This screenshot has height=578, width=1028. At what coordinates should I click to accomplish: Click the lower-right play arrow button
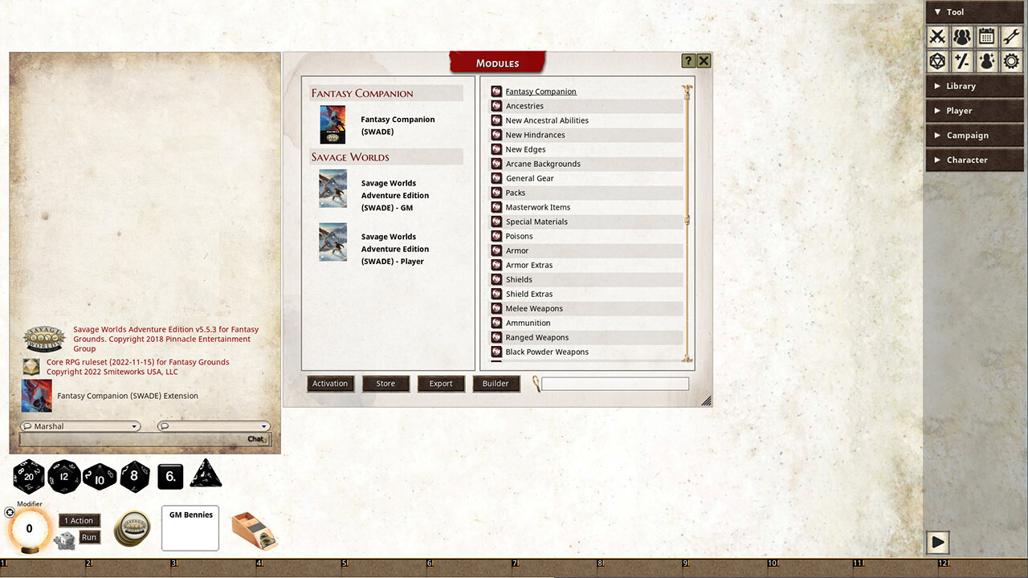(x=937, y=542)
